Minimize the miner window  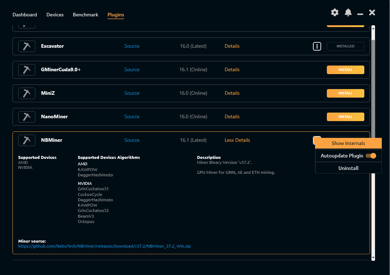tap(360, 14)
